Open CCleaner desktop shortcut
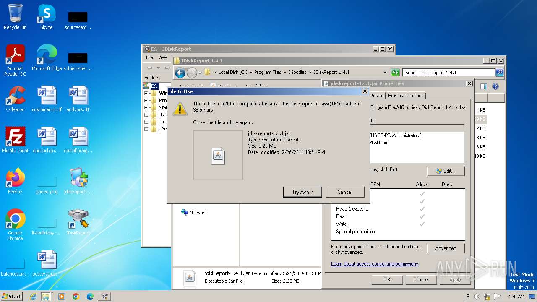 (15, 99)
